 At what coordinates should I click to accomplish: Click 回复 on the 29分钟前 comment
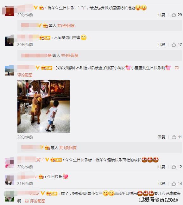point(161,137)
